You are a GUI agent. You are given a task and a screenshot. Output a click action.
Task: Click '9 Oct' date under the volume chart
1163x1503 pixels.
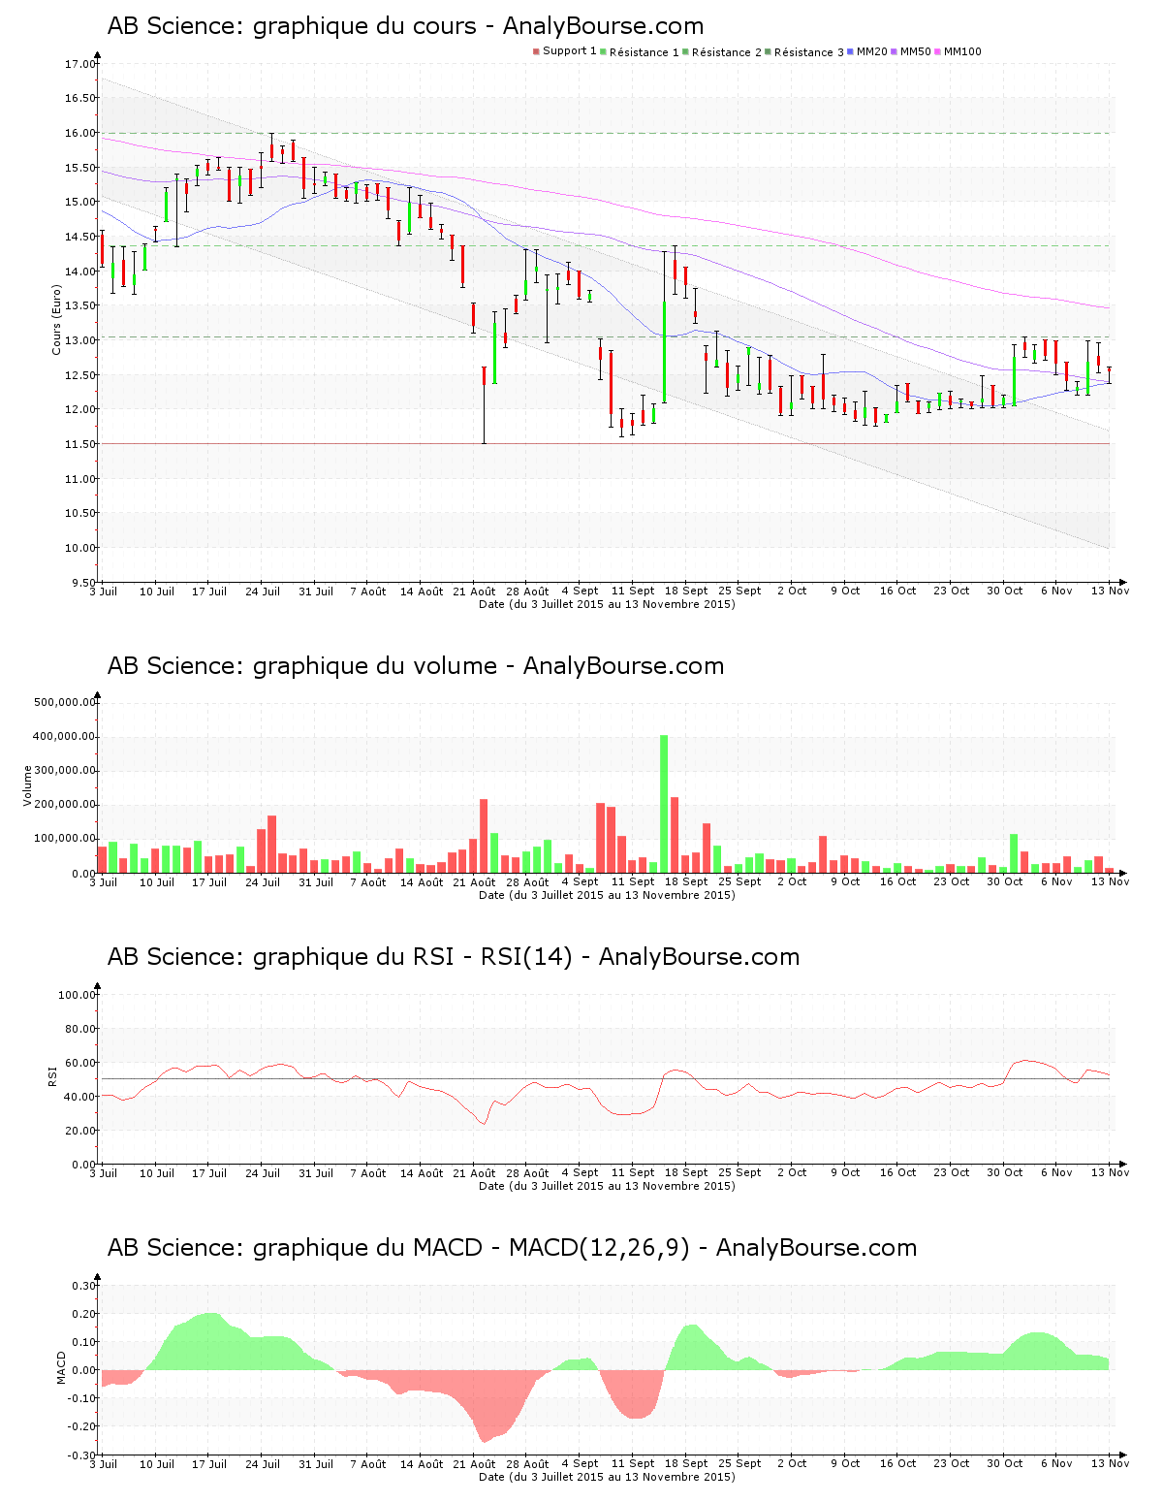845,882
